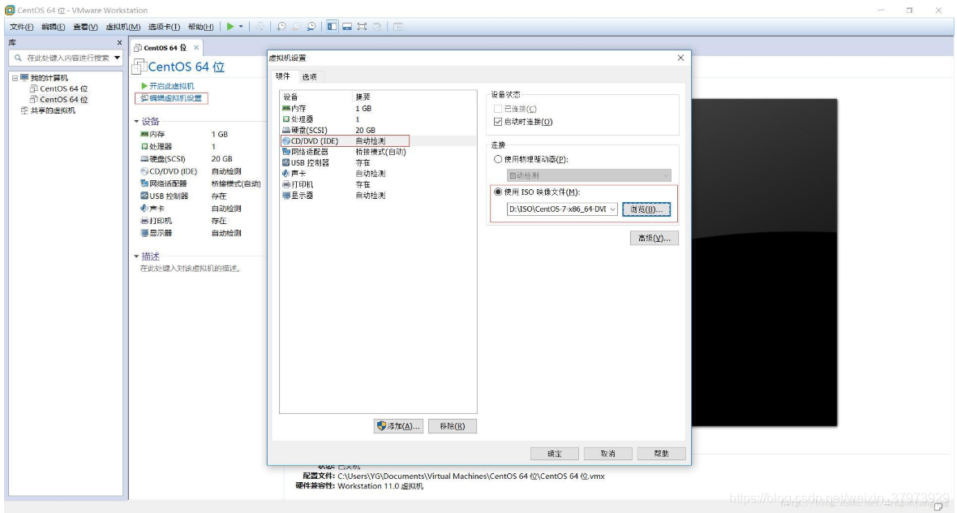Click the 添加(A)... button
This screenshot has width=957, height=513.
398,426
